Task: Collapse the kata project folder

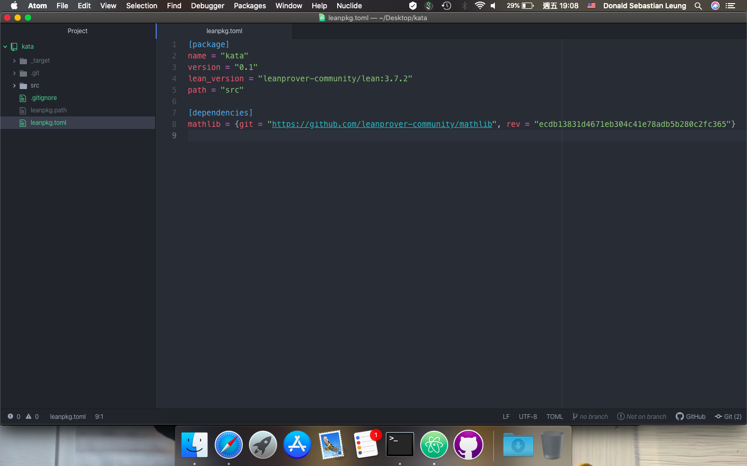Action: [x=5, y=47]
